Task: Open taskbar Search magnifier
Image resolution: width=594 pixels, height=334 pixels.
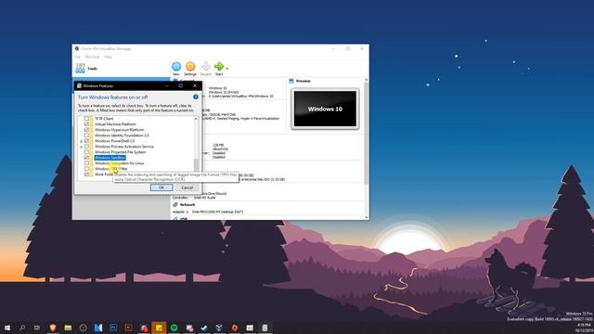Action: pyautogui.click(x=22, y=328)
